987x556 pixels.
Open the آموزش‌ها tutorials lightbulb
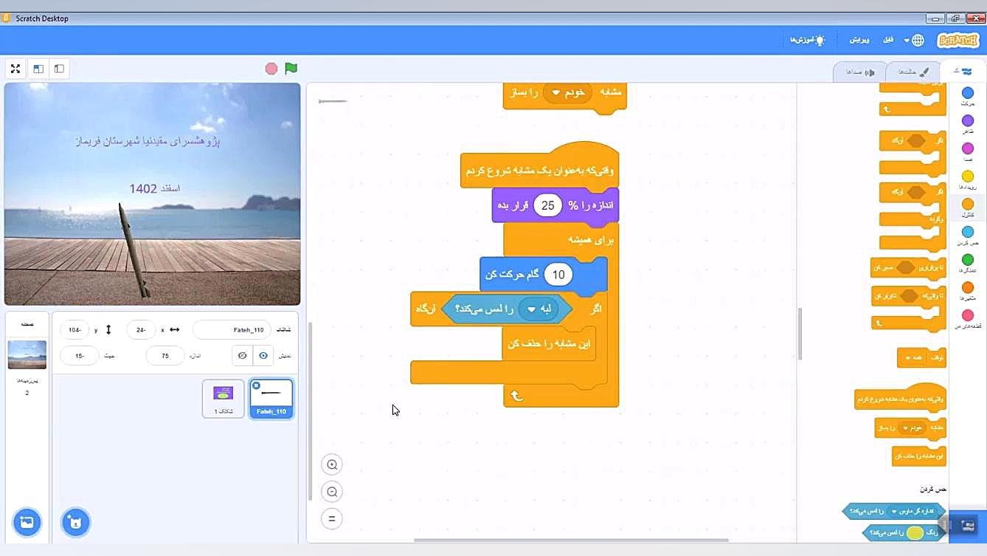click(x=807, y=40)
